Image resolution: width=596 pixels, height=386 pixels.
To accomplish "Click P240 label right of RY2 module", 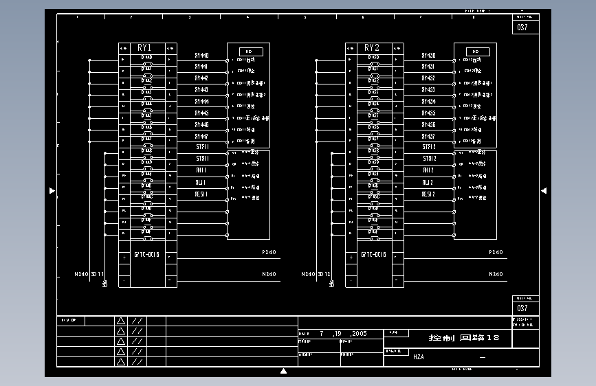I will tap(496, 252).
